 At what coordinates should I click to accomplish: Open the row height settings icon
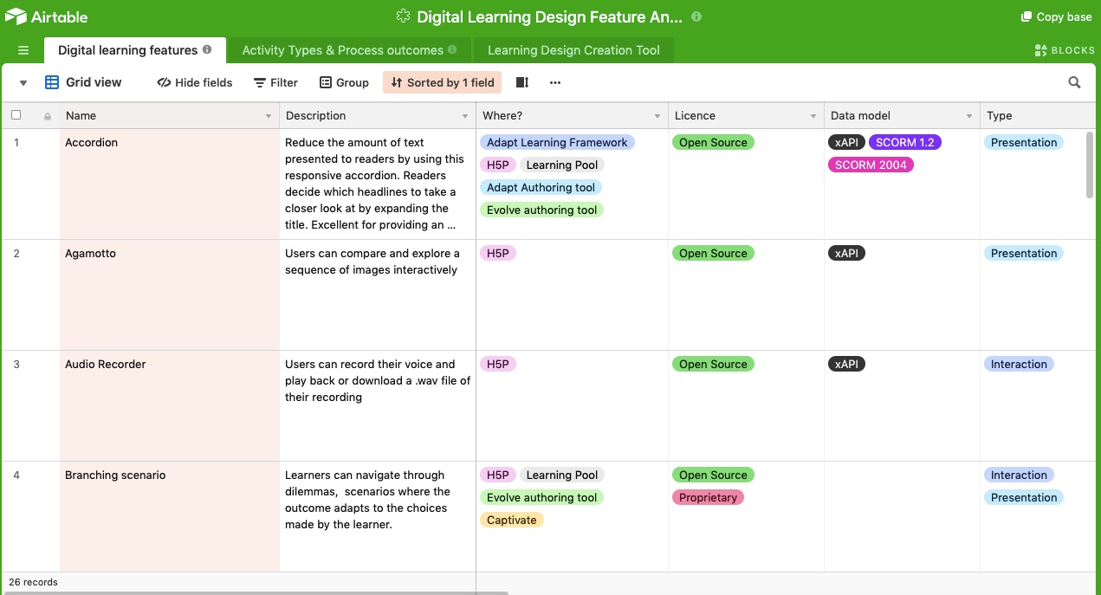521,81
